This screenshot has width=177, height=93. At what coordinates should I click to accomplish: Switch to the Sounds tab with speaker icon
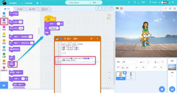click(x=32, y=9)
